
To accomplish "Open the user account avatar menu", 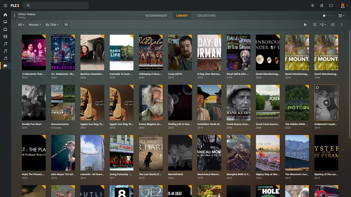I will click(x=344, y=5).
